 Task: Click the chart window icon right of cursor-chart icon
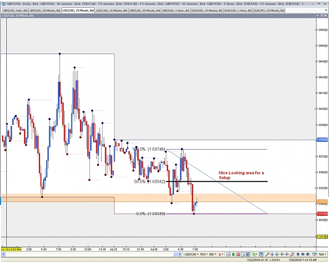coord(248,254)
